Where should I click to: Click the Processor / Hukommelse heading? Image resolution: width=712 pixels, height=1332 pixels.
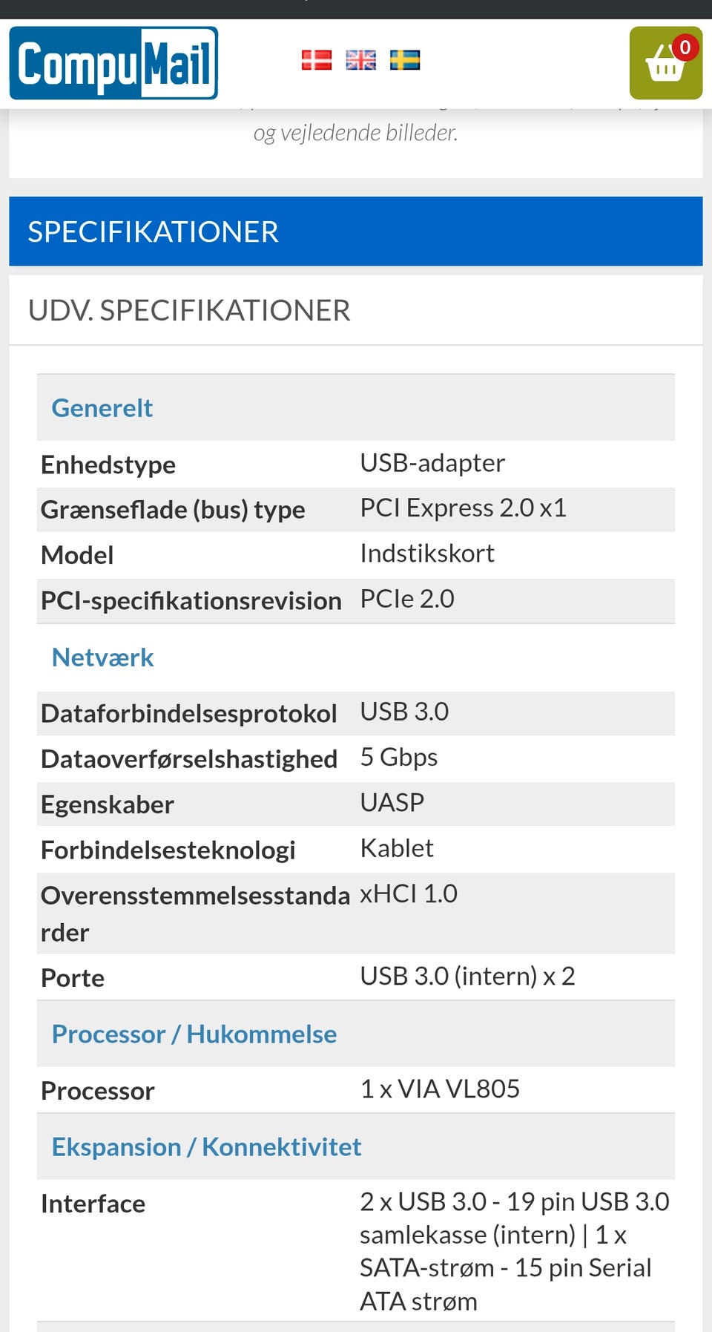click(194, 1034)
